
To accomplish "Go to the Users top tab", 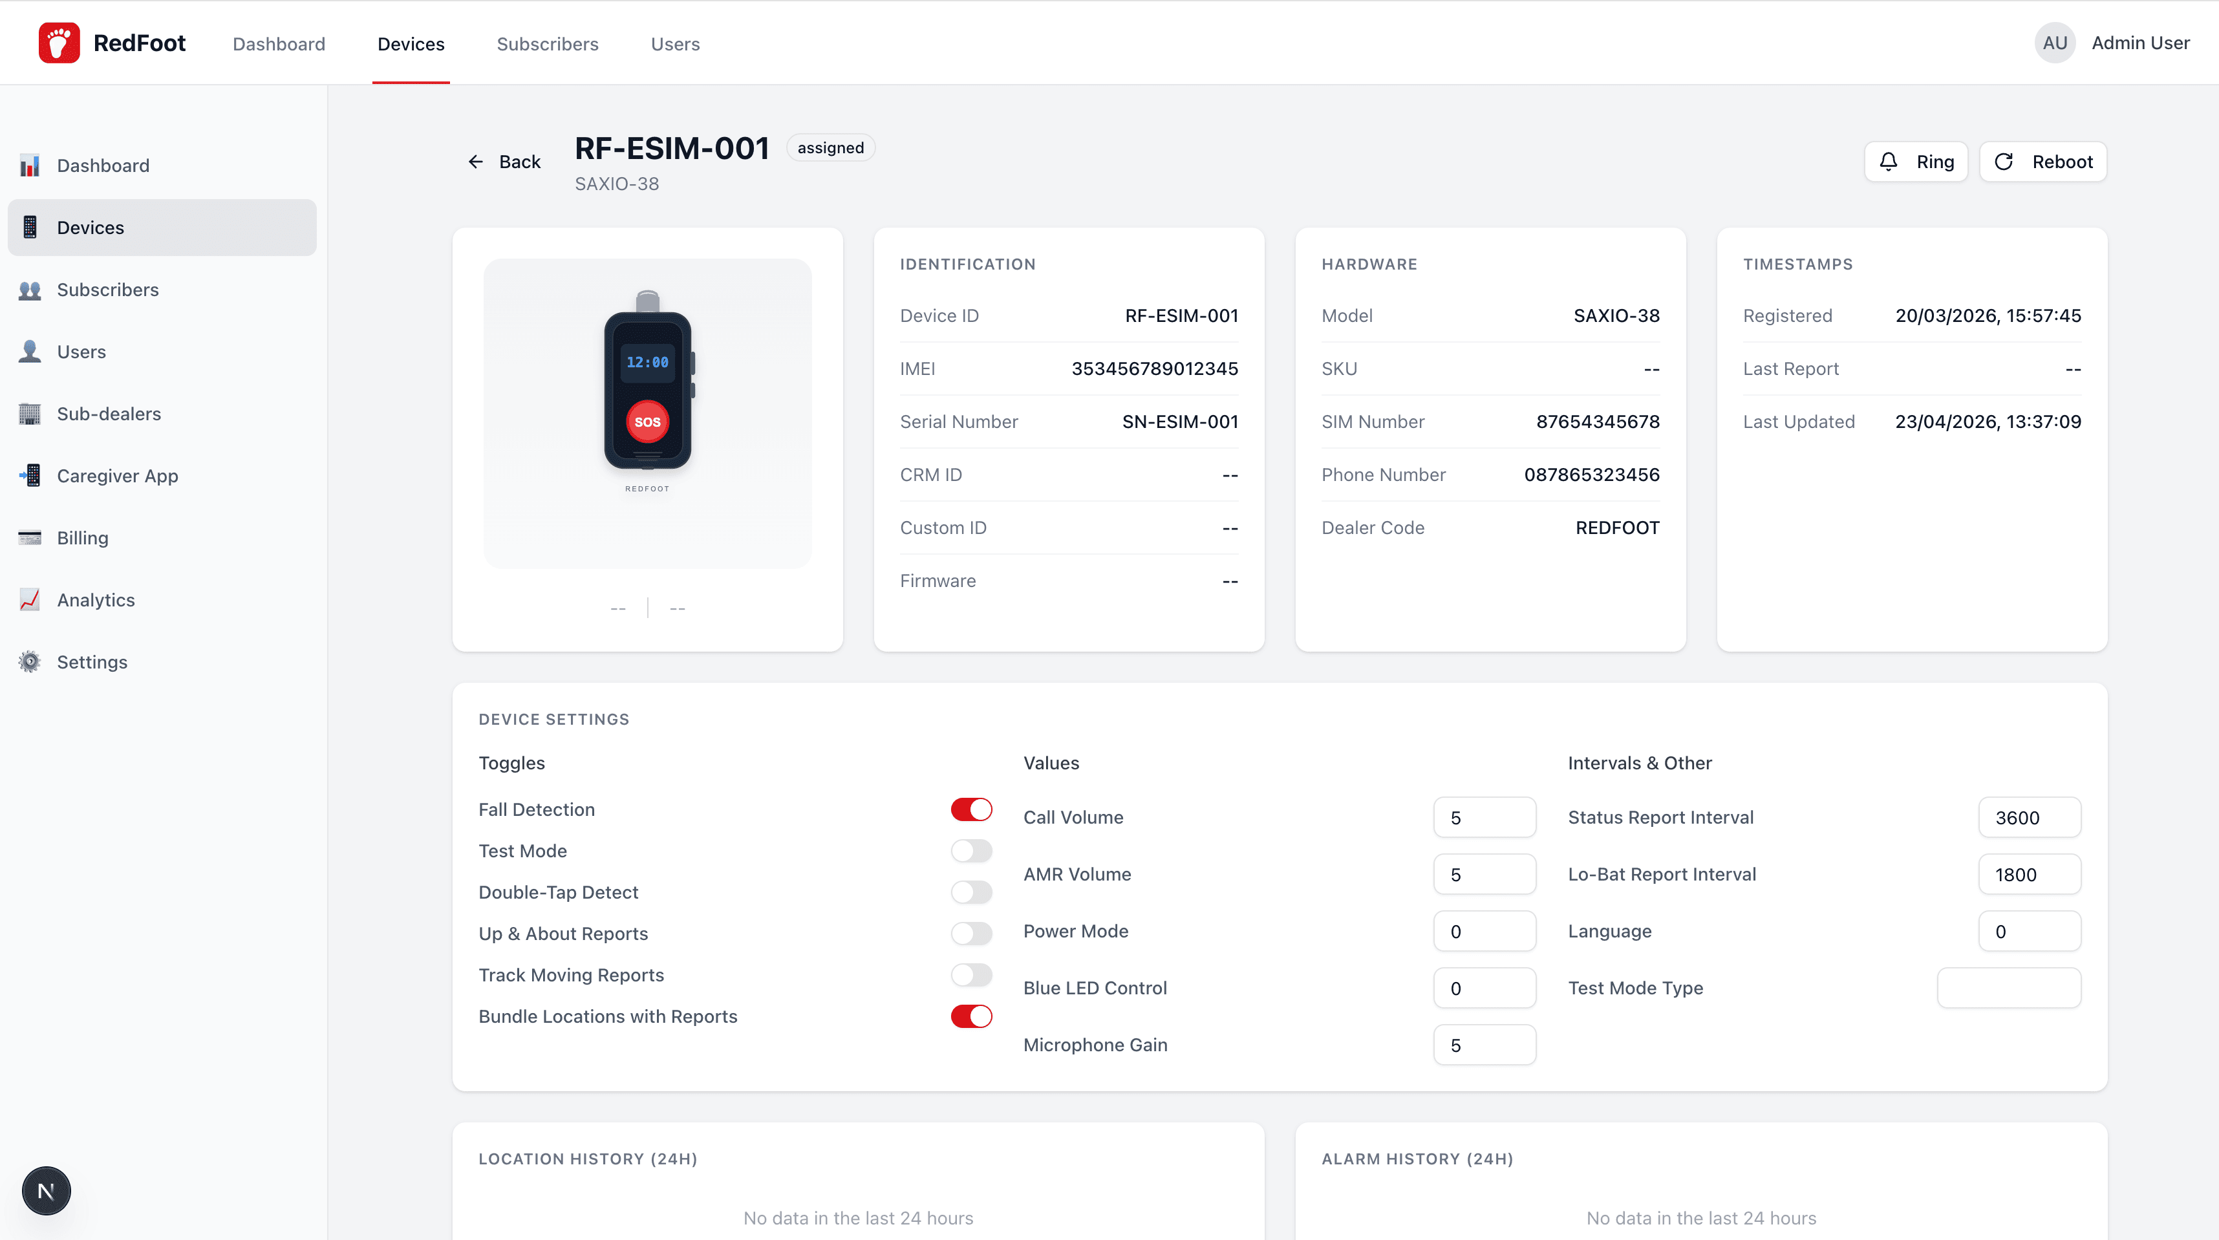I will coord(674,44).
